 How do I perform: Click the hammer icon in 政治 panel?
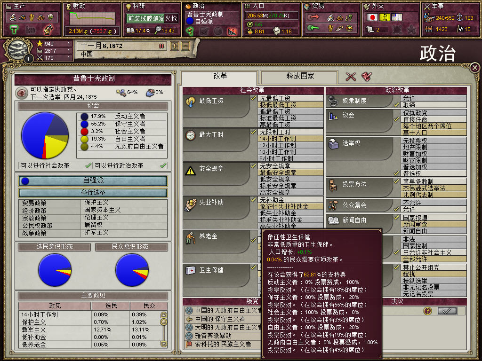[190, 31]
